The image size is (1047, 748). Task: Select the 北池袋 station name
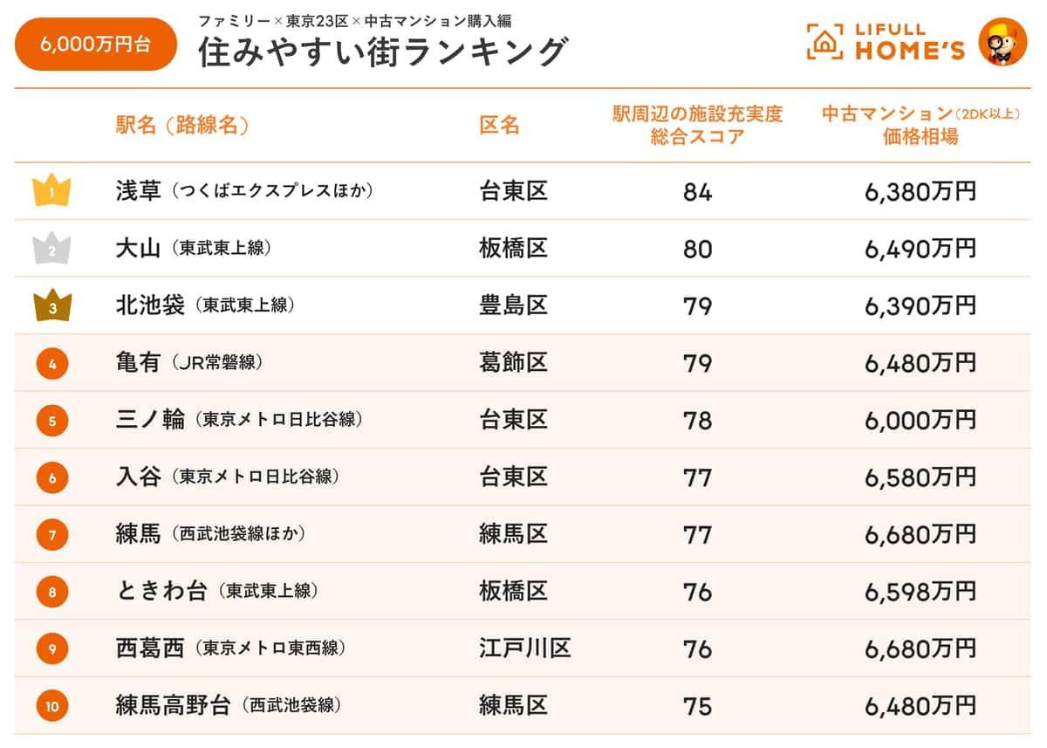(150, 305)
